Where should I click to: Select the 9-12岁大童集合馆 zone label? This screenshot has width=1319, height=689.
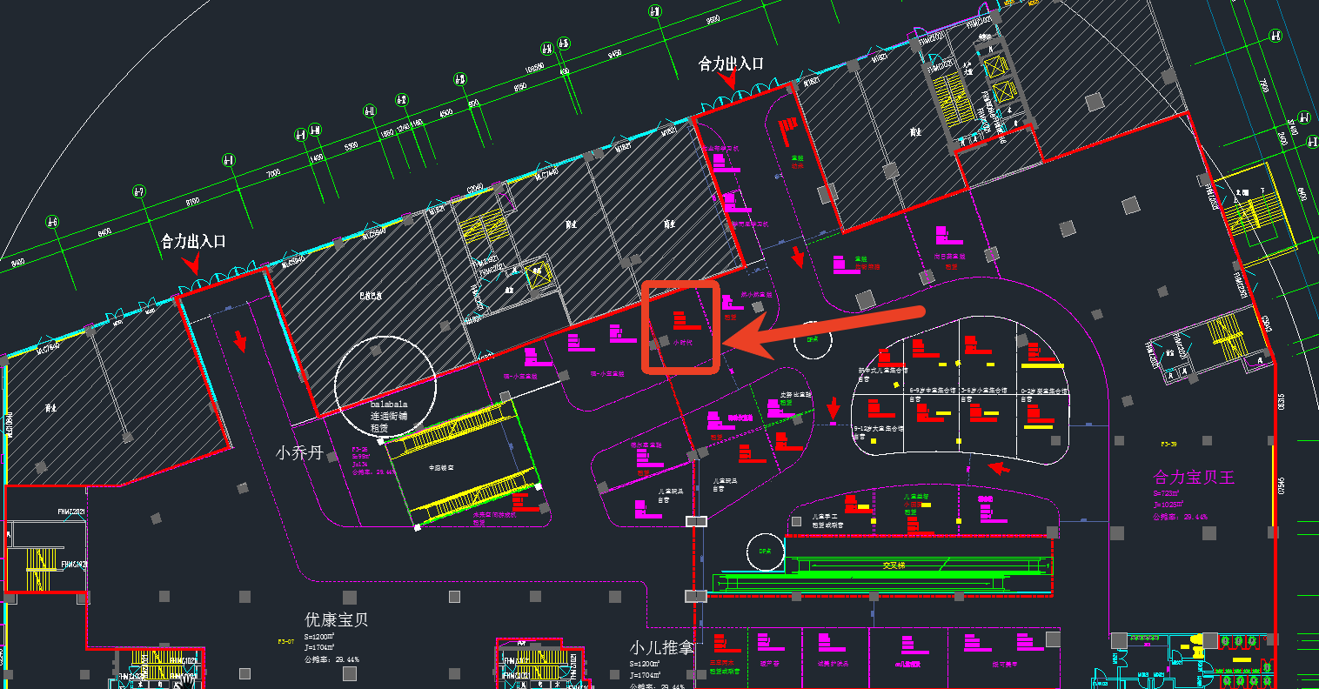coord(880,429)
